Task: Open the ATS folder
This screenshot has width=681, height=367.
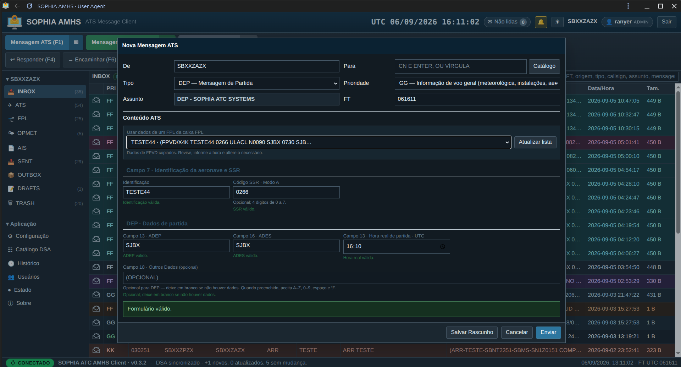Action: click(x=45, y=105)
